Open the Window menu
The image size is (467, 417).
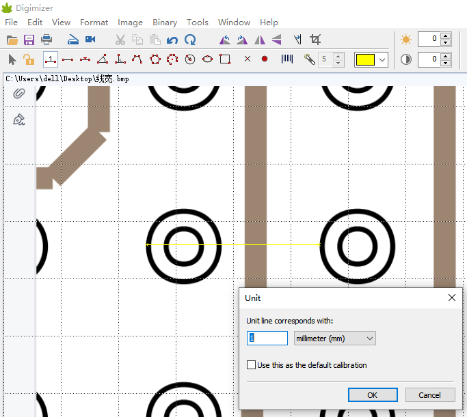coord(234,23)
